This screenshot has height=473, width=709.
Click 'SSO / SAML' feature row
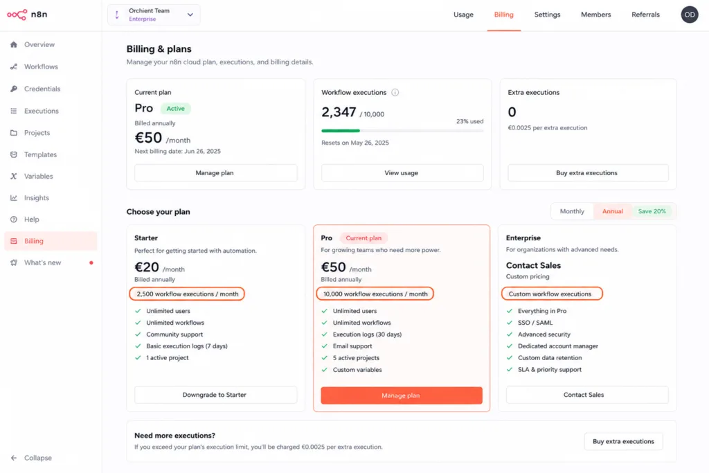pyautogui.click(x=535, y=323)
